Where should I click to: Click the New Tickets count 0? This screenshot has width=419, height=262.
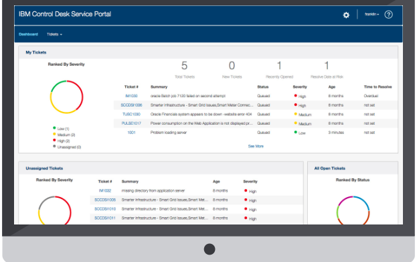point(232,66)
